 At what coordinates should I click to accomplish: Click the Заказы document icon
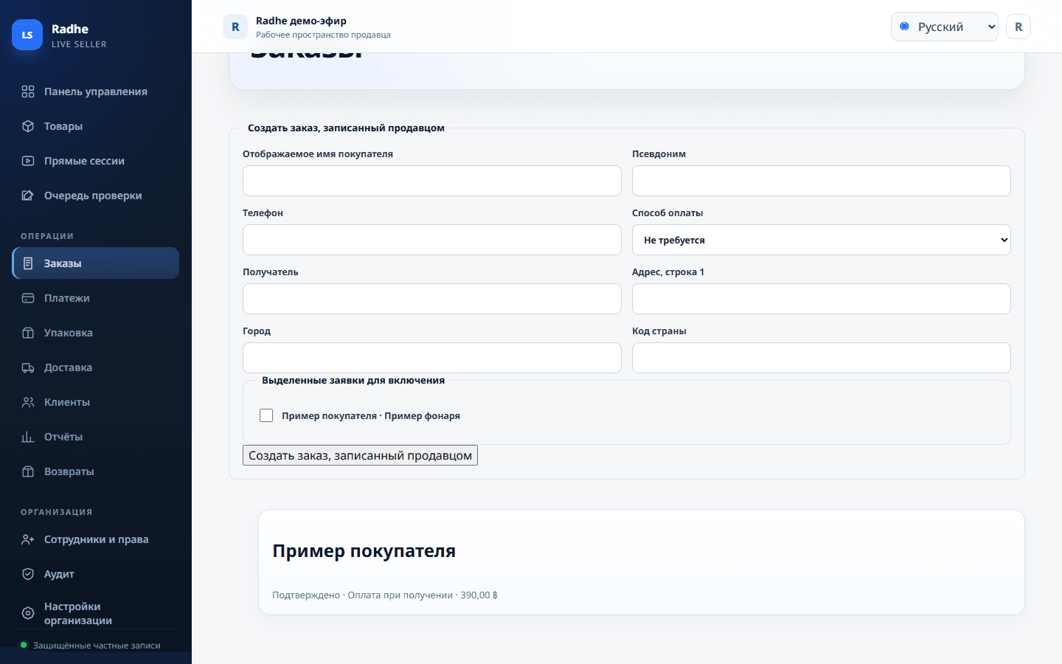point(28,263)
